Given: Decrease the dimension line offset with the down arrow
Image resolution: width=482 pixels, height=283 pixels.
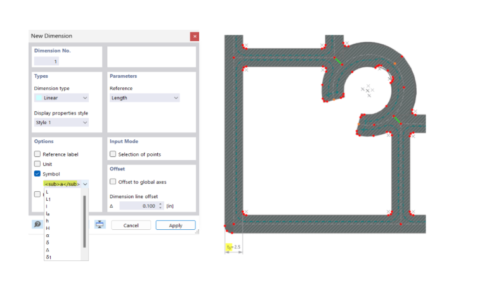Looking at the screenshot, I should click(160, 208).
